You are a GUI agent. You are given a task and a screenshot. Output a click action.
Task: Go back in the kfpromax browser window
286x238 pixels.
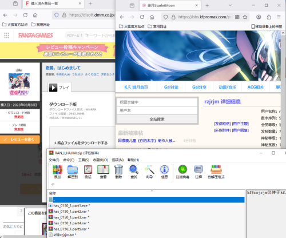tap(122, 17)
